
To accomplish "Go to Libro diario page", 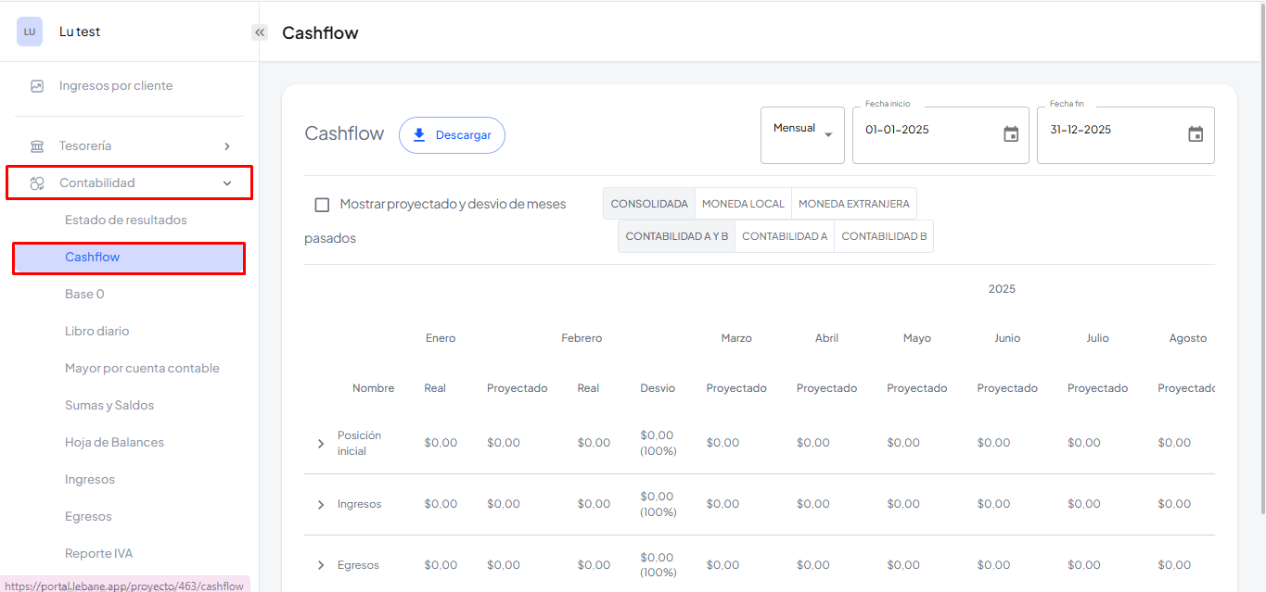I will [x=97, y=332].
